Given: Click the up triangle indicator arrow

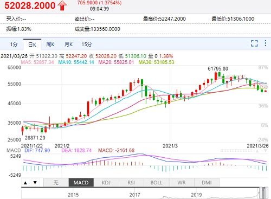Looking at the screenshot, I should [x=25, y=183].
